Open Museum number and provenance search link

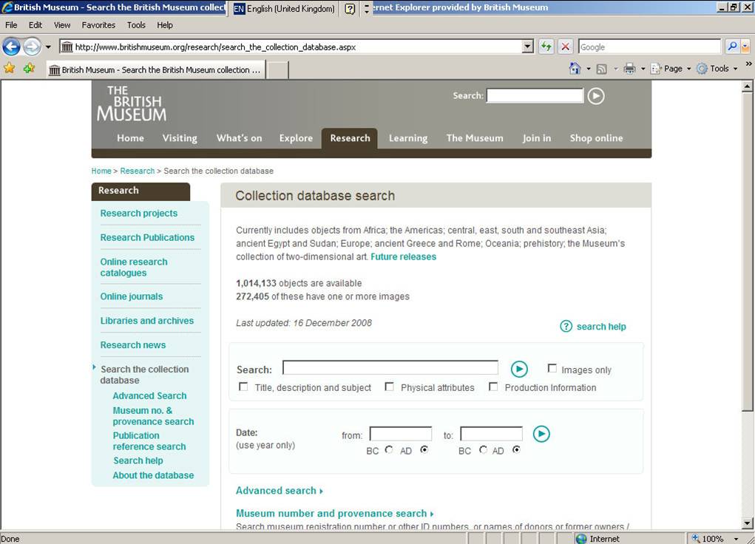[335, 513]
